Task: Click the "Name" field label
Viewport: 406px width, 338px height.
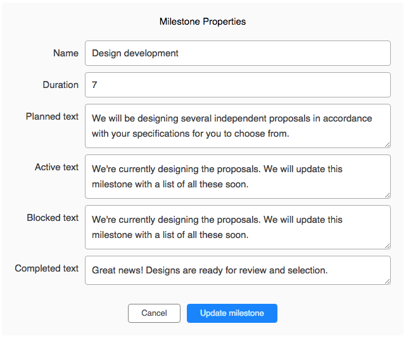Action: click(66, 53)
